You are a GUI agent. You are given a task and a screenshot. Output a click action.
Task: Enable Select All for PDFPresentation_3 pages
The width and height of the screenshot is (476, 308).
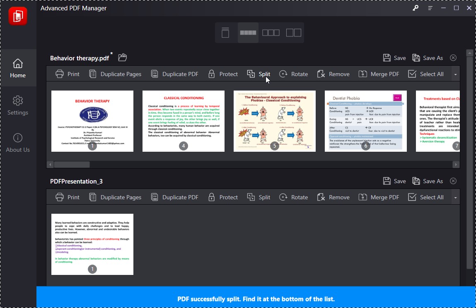(426, 197)
